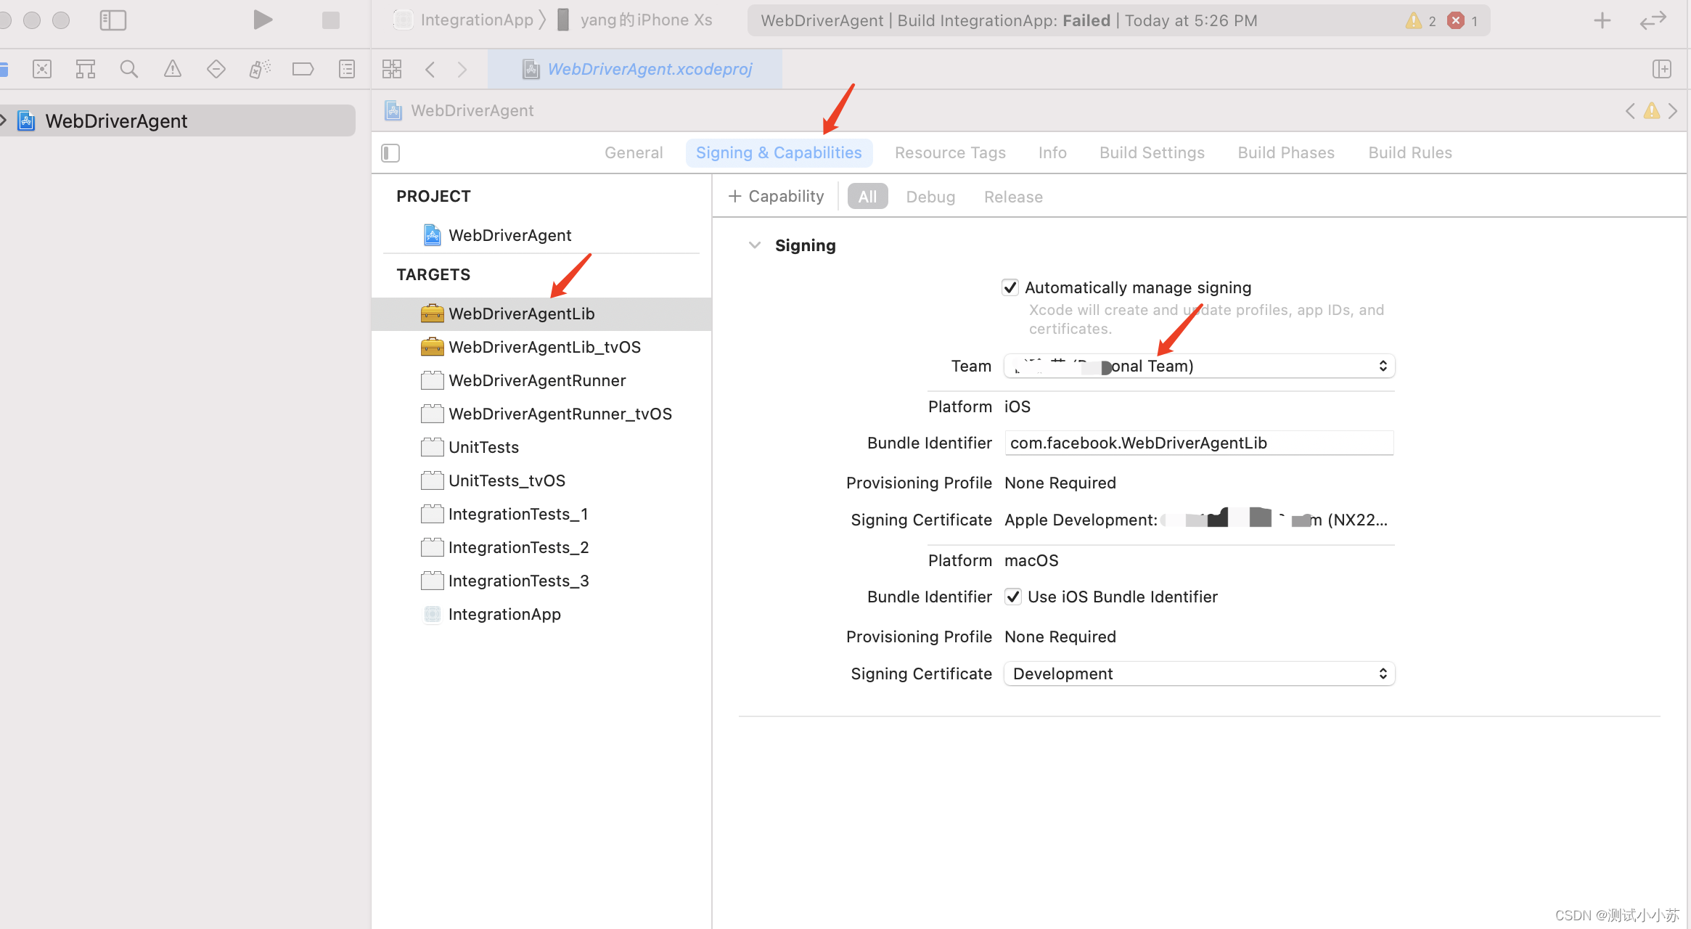Expand WebDriverAgentRunner target in list
The height and width of the screenshot is (929, 1691).
pyautogui.click(x=536, y=380)
